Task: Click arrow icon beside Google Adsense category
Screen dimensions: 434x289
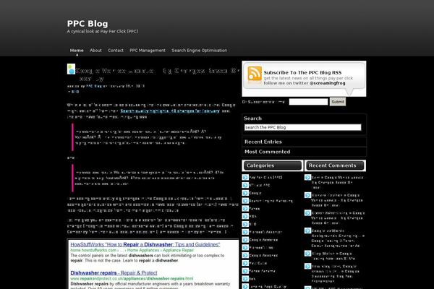Action: click(x=245, y=255)
